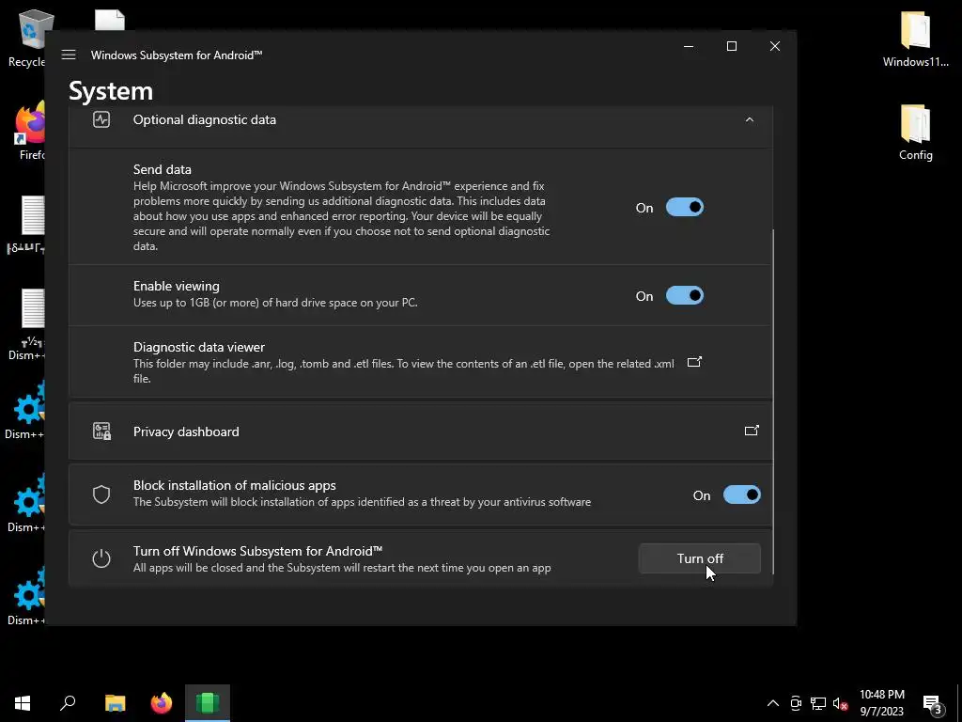Open the hamburger navigation menu
Screen dimensions: 962x722
(x=69, y=55)
